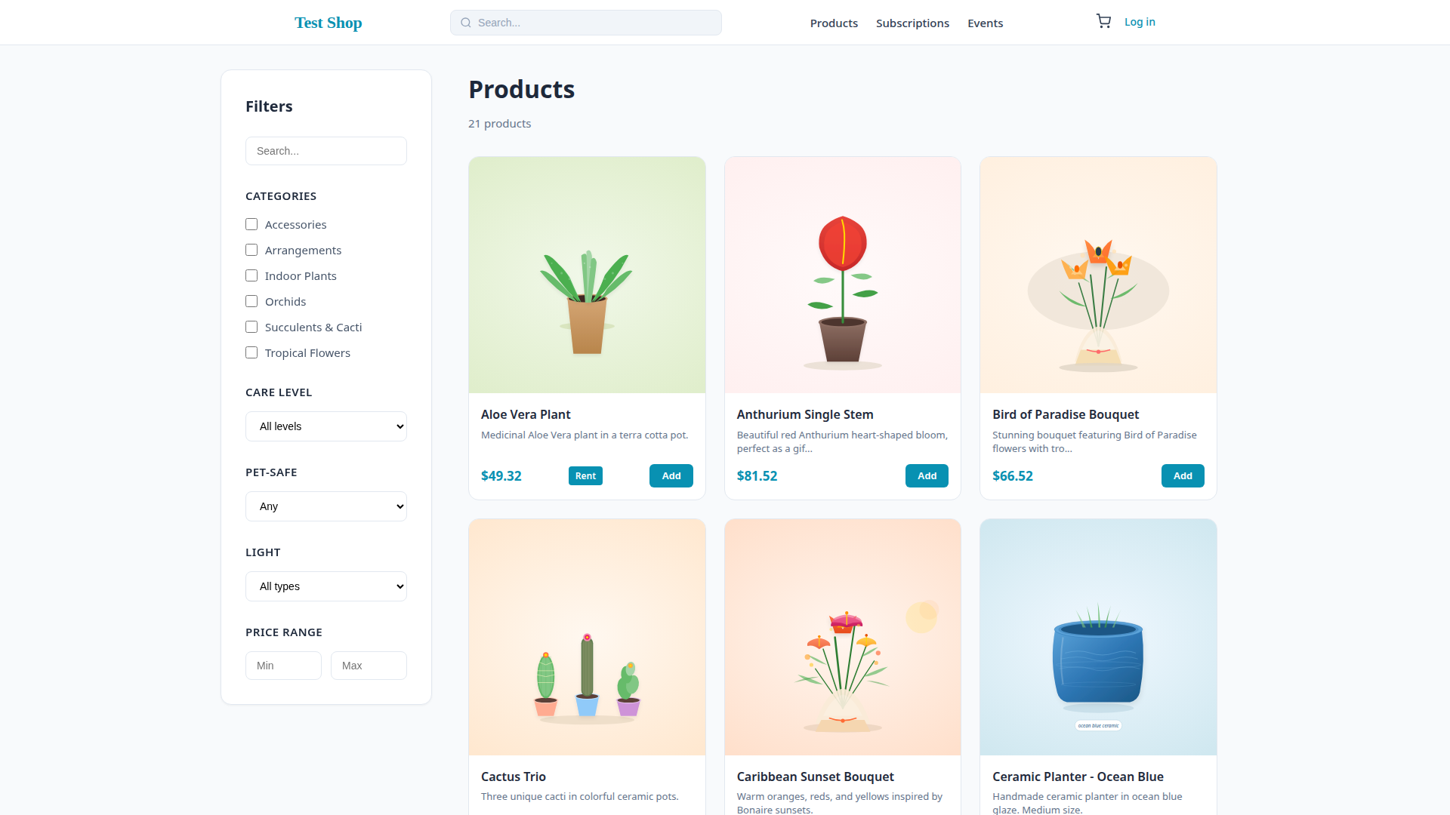The height and width of the screenshot is (815, 1450).
Task: Open the Events nav item
Action: click(x=986, y=23)
